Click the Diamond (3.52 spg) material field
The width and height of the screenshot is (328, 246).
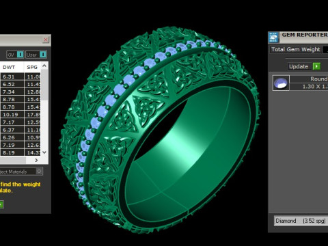point(301,221)
